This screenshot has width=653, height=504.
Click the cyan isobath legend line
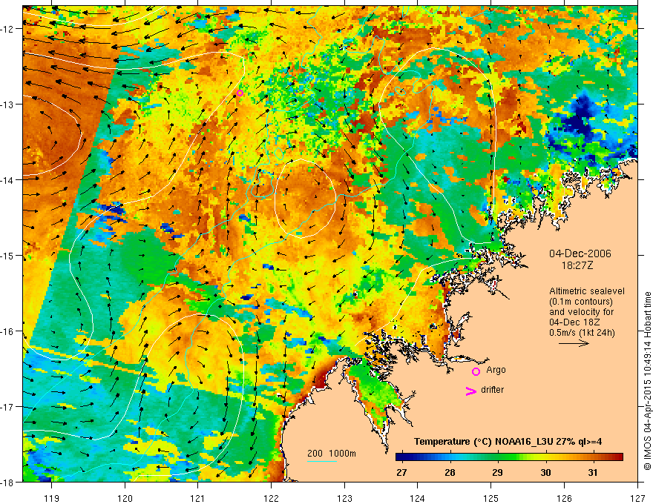322,461
